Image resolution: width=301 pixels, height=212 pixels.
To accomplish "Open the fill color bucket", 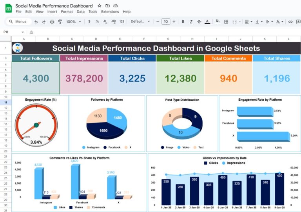I will [218, 21].
